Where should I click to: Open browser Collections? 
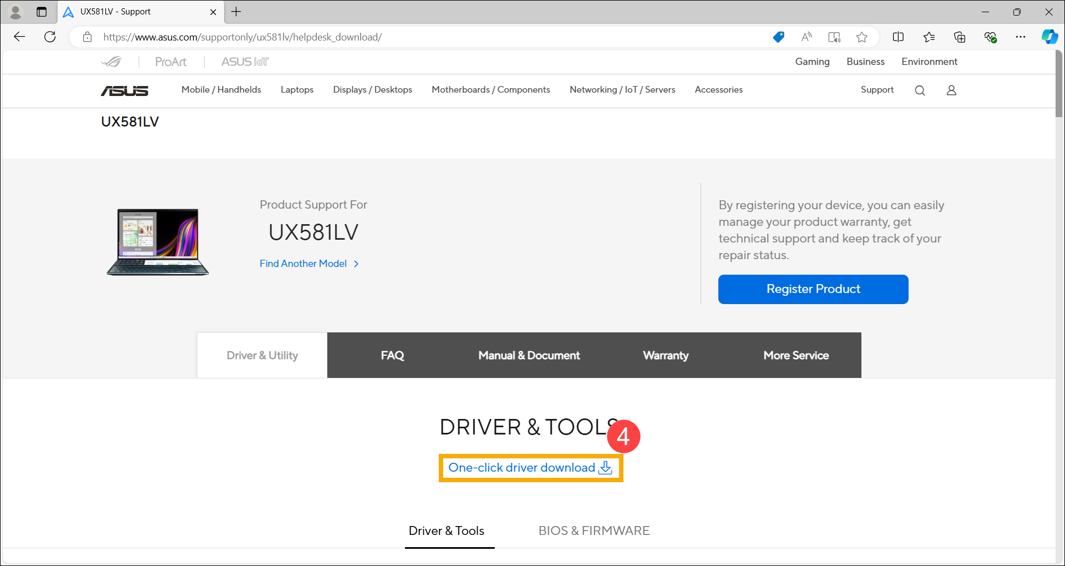(960, 37)
